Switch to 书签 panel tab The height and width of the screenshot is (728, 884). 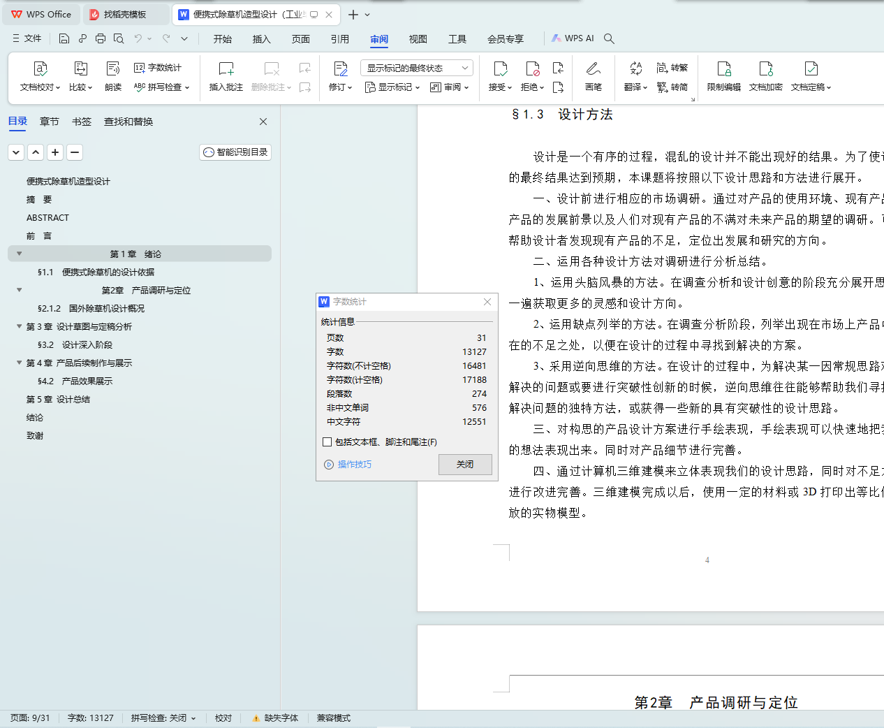point(82,122)
